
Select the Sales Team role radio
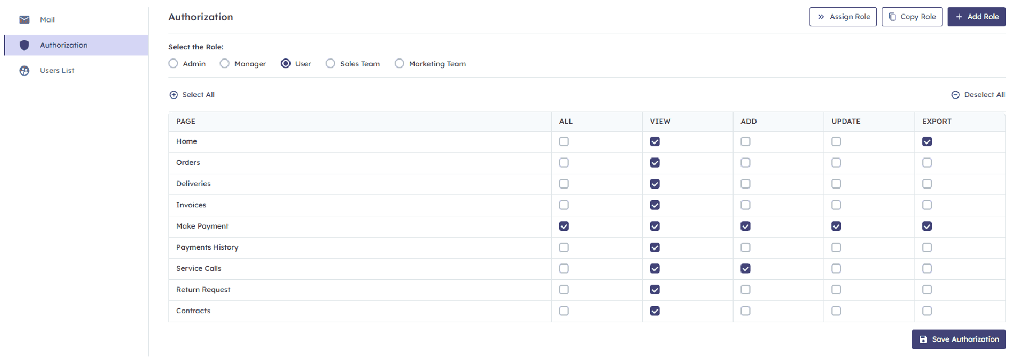coord(331,63)
